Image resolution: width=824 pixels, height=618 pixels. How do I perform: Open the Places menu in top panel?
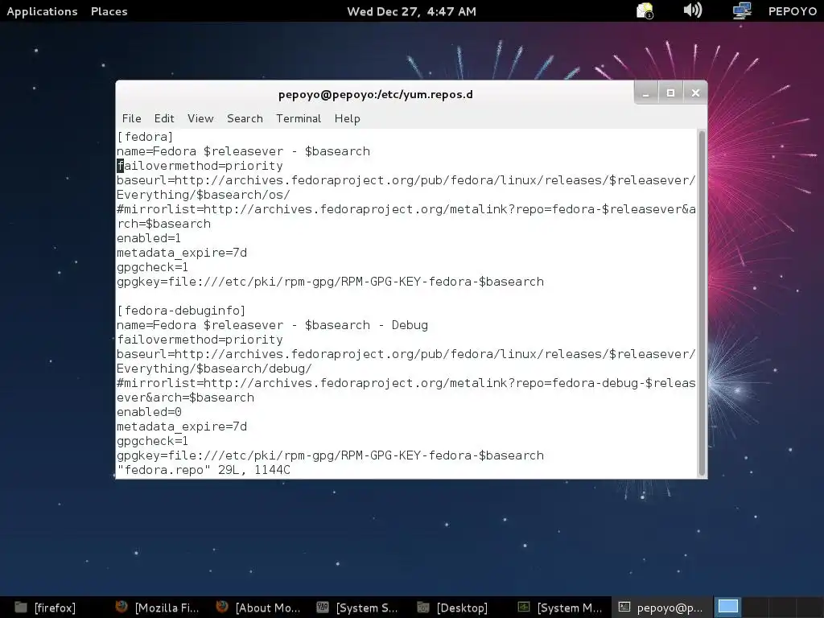tap(109, 11)
